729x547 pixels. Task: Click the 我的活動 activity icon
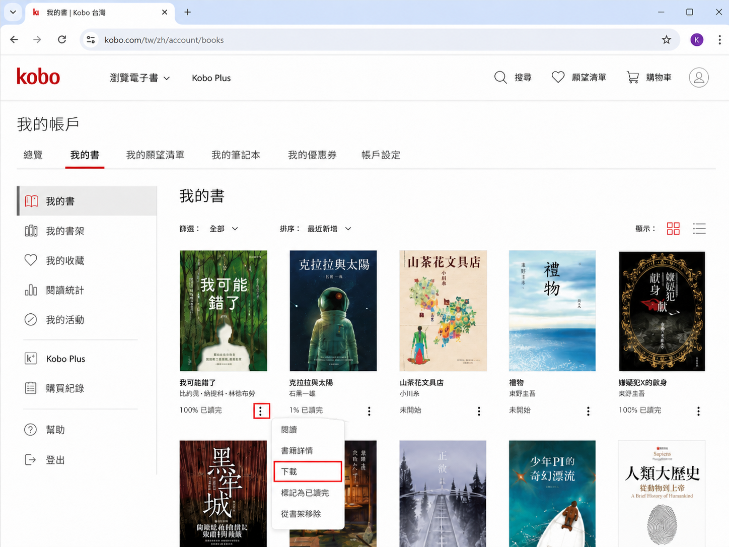click(x=31, y=319)
